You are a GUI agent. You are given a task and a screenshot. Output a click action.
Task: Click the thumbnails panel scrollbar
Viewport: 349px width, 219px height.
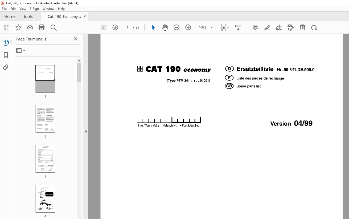[79, 72]
